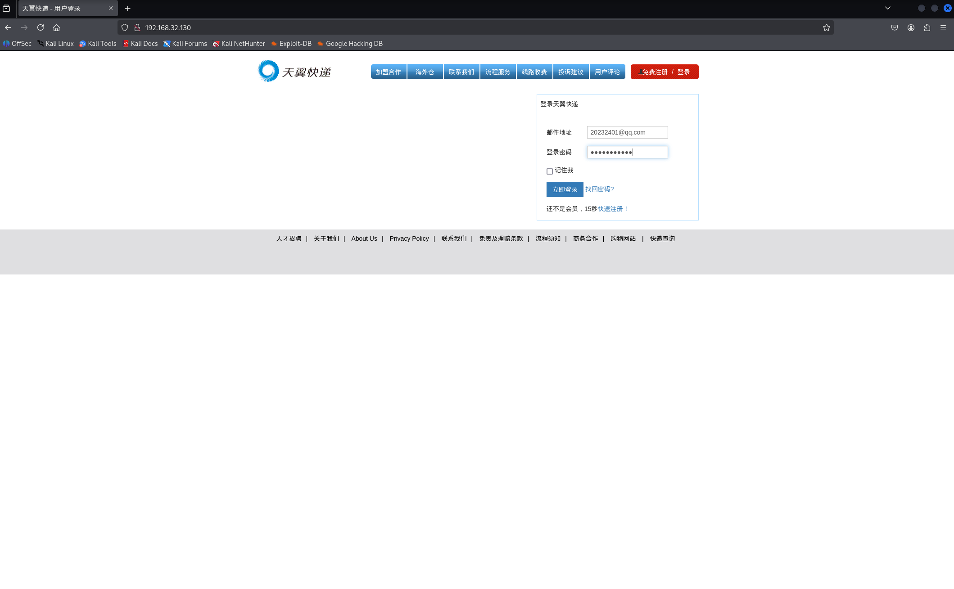This screenshot has height=589, width=954.
Task: Select the 线路收费 navigation item
Action: 534,72
